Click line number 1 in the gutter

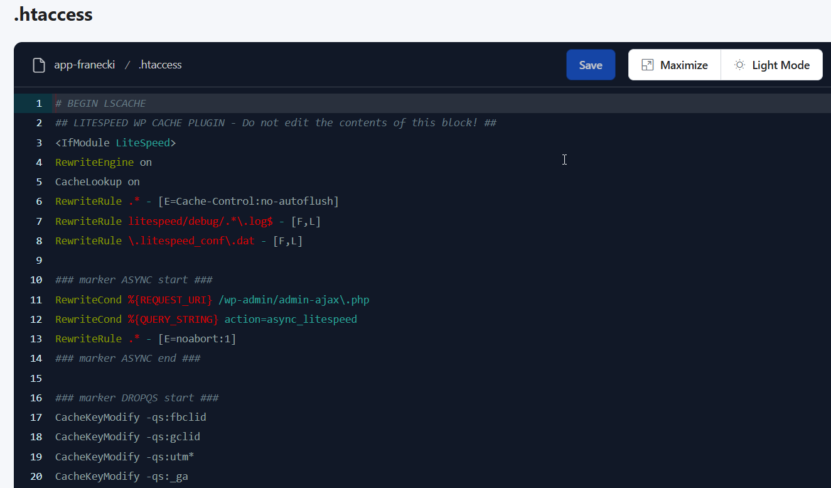point(39,104)
